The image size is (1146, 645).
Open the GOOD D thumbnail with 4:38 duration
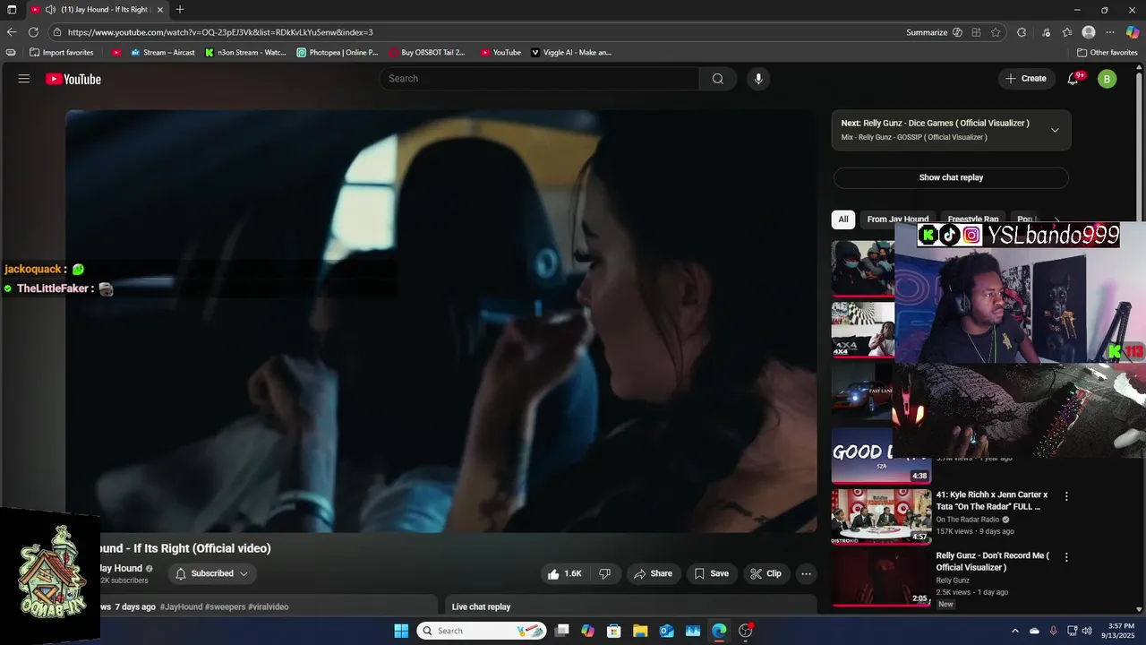(x=881, y=456)
